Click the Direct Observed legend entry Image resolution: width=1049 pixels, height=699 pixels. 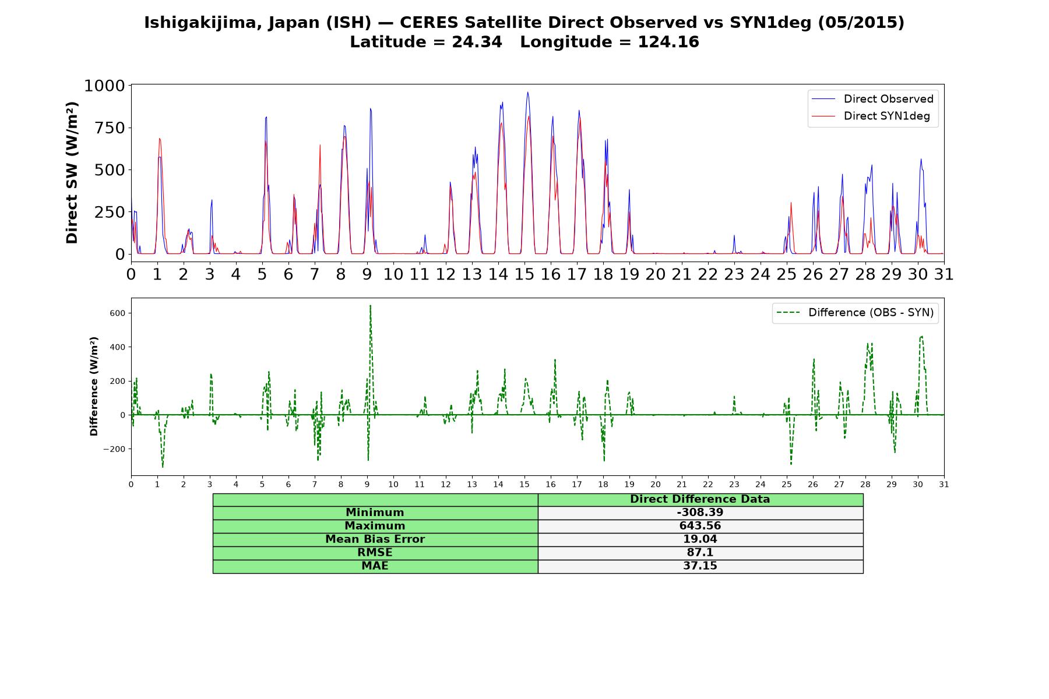point(873,99)
